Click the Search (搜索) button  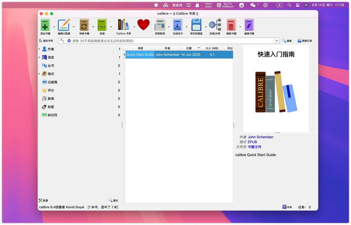click(x=287, y=41)
